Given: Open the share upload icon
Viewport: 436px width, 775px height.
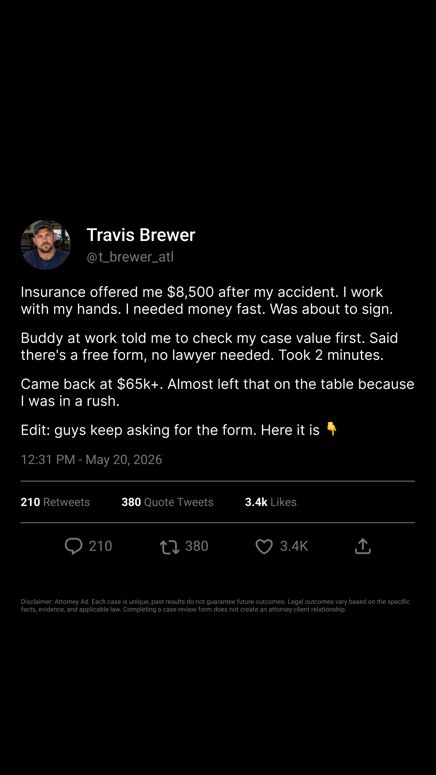Looking at the screenshot, I should click(363, 546).
